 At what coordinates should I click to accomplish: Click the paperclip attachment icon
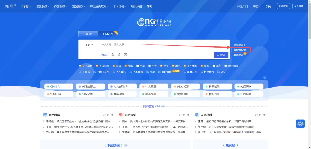119,55
